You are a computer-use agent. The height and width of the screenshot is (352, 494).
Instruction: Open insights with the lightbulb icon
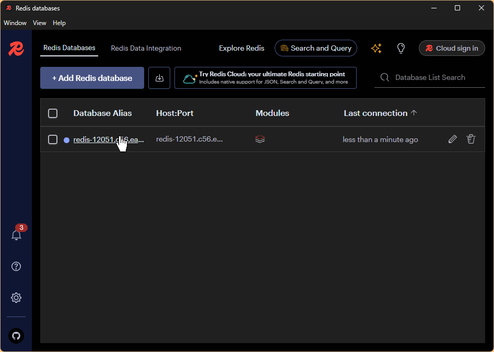click(x=401, y=48)
